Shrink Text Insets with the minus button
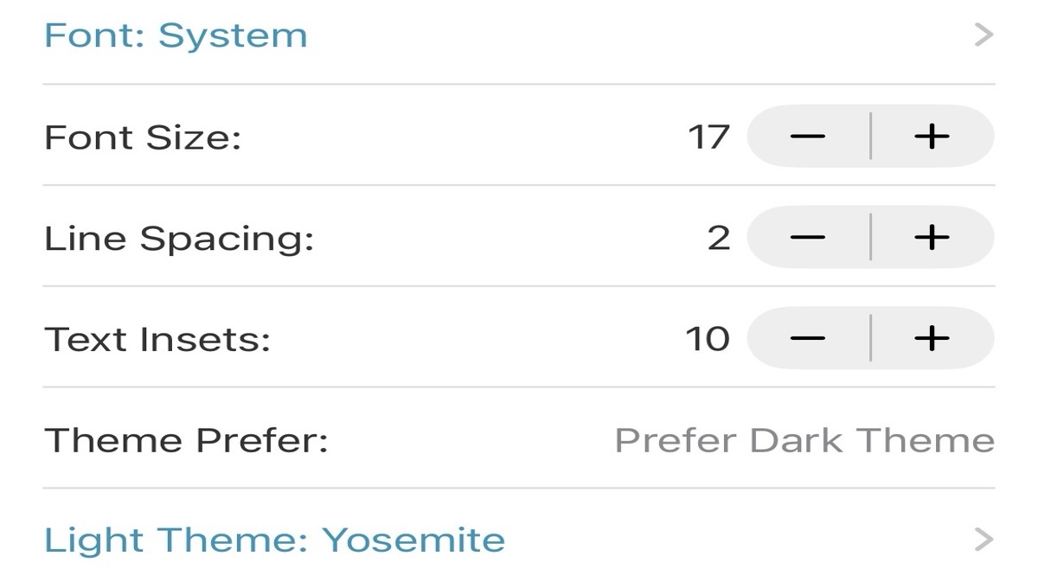The height and width of the screenshot is (588, 1038). [x=808, y=338]
